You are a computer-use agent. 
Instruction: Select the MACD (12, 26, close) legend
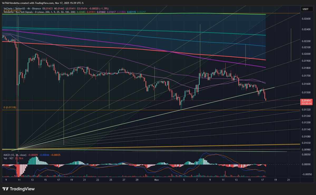pos(15,155)
